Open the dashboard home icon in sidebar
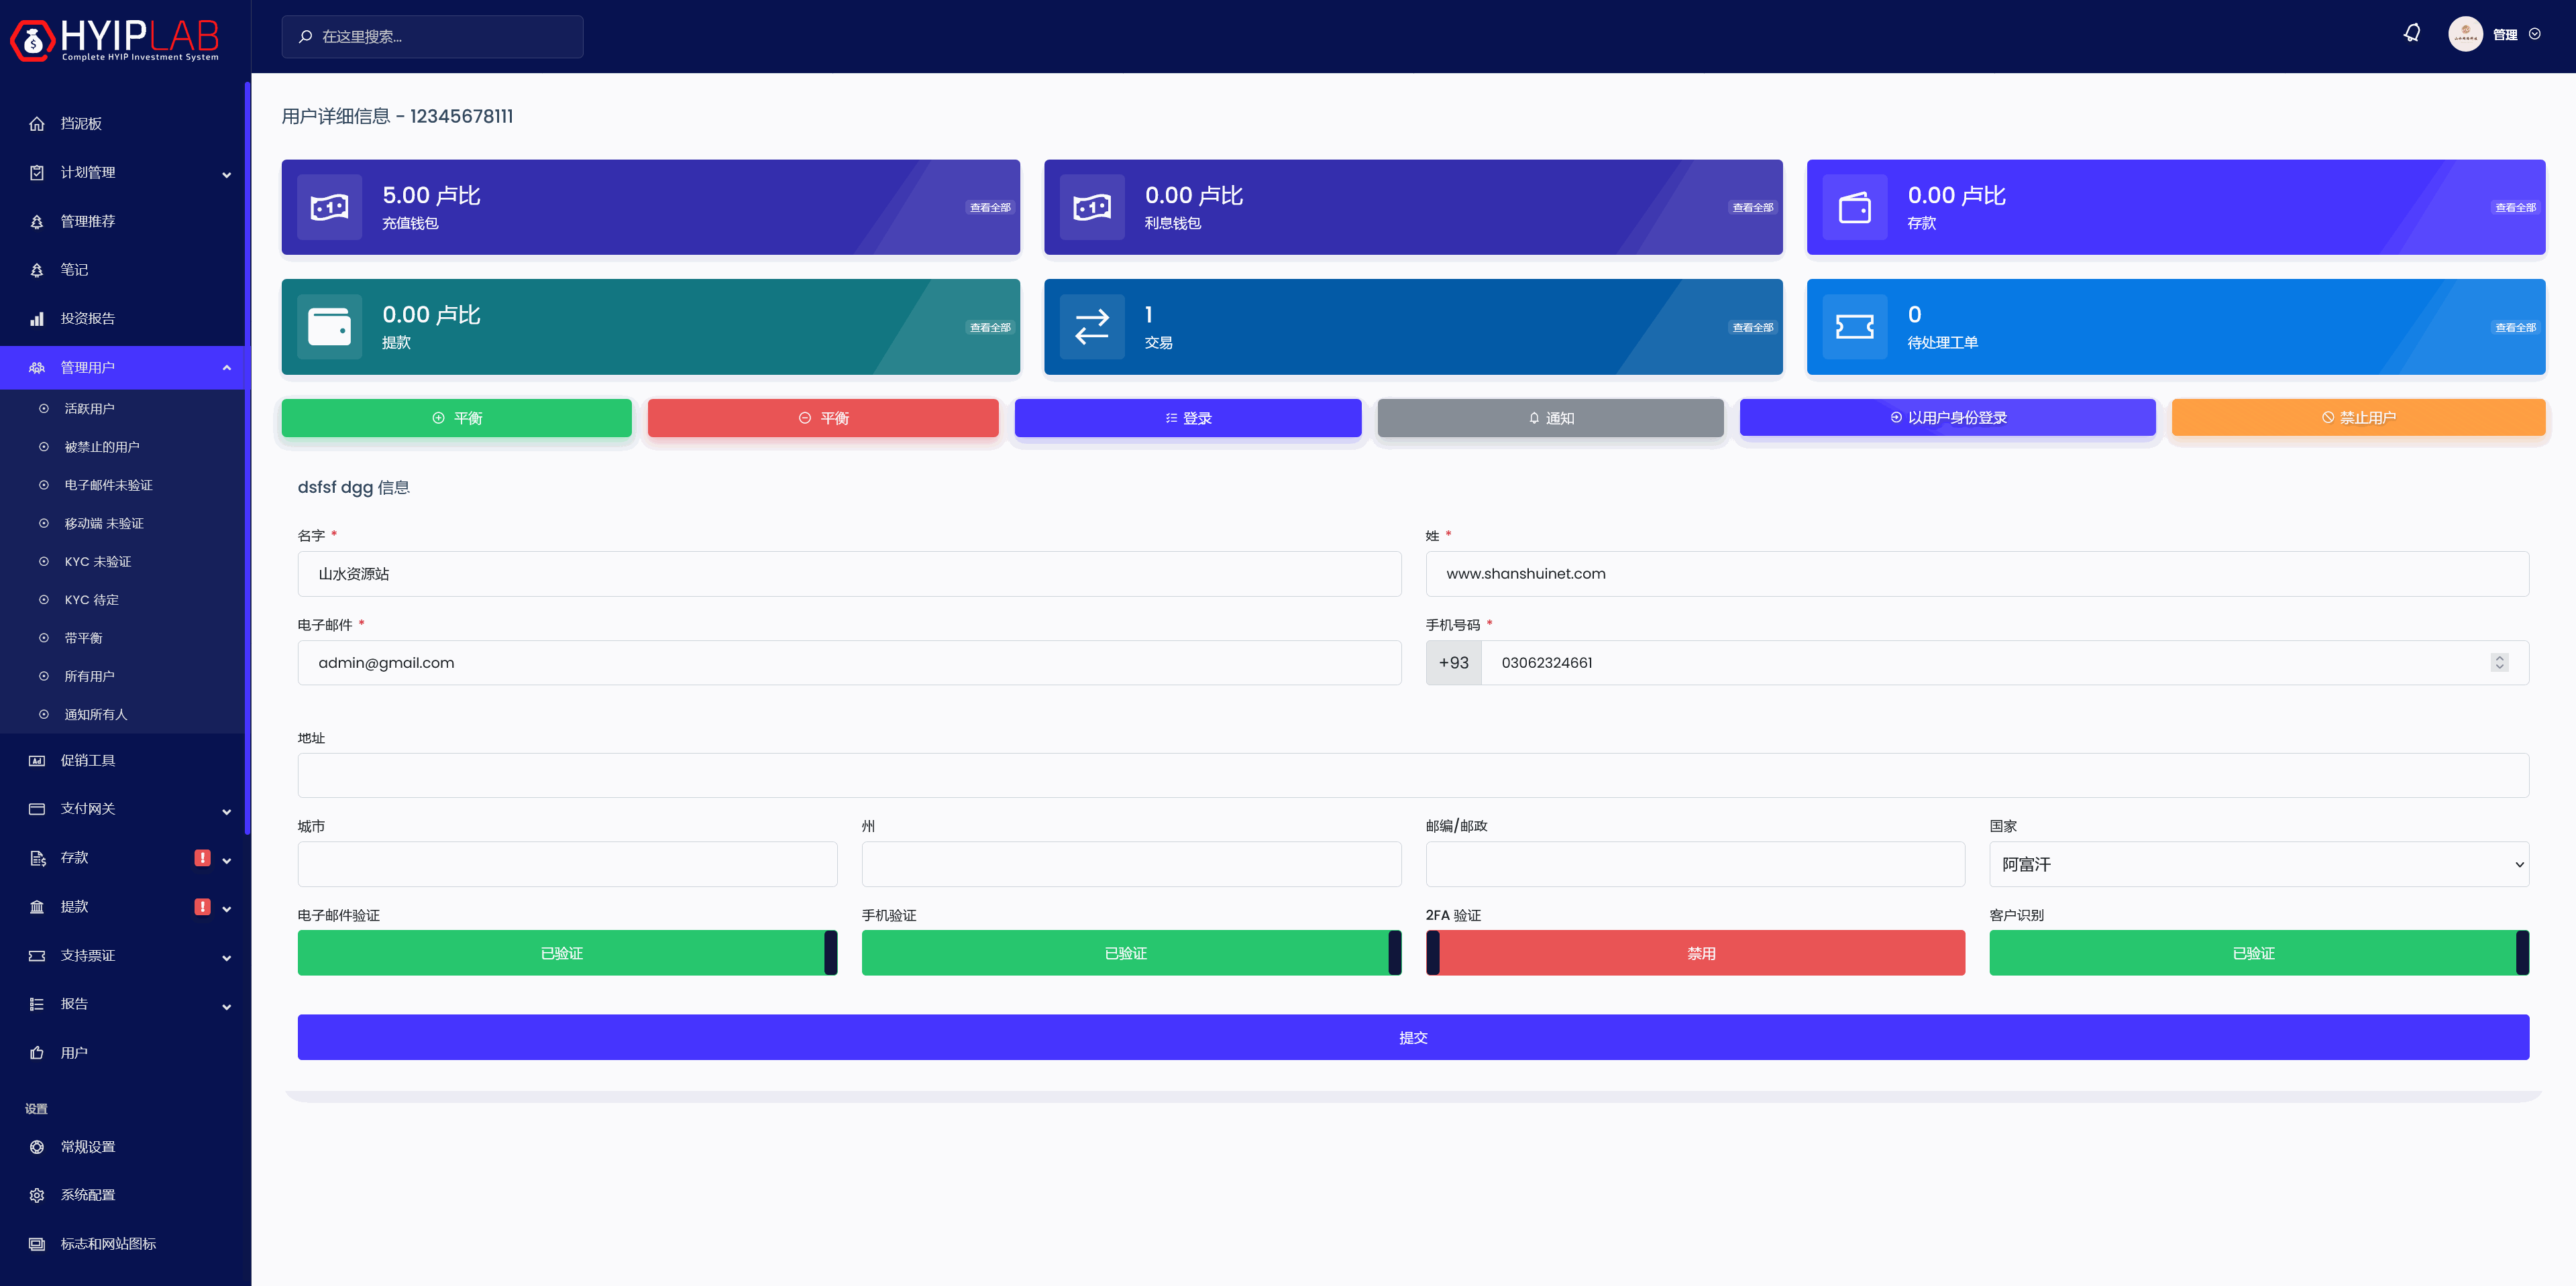The width and height of the screenshot is (2576, 1286). pyautogui.click(x=37, y=124)
